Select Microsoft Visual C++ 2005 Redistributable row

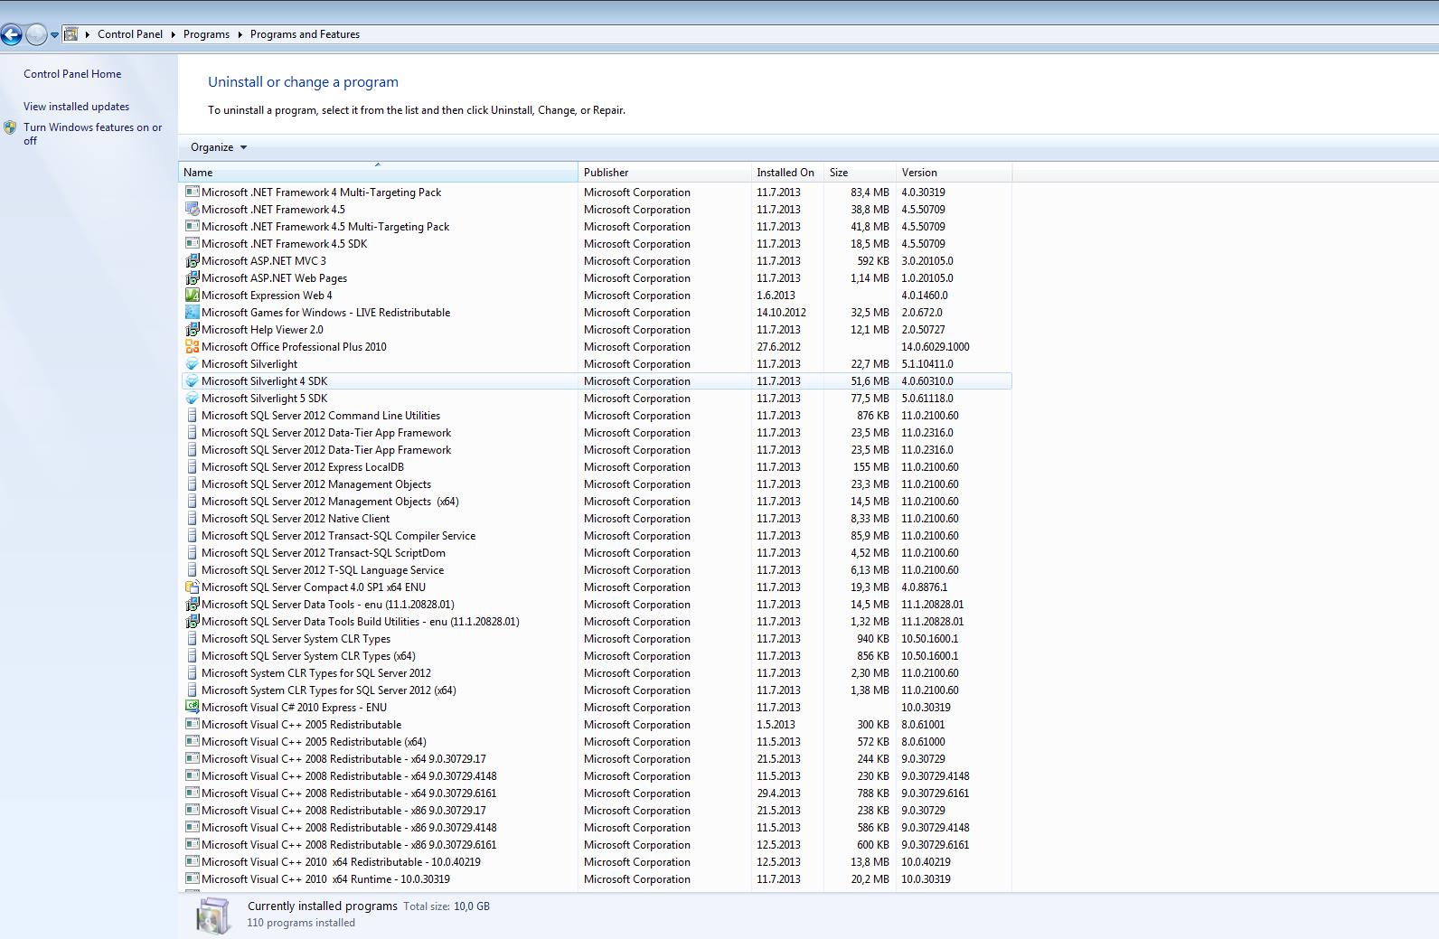(597, 724)
